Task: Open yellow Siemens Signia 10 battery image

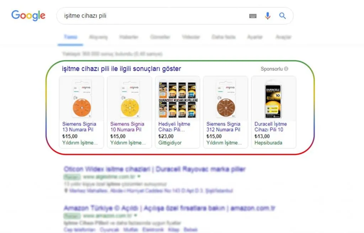Action: pyautogui.click(x=130, y=99)
